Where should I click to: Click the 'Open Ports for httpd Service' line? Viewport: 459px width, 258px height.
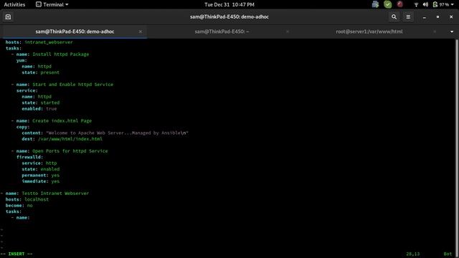coord(60,151)
